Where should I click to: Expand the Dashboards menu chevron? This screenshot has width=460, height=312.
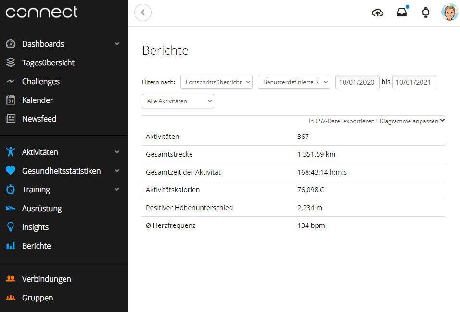point(117,44)
